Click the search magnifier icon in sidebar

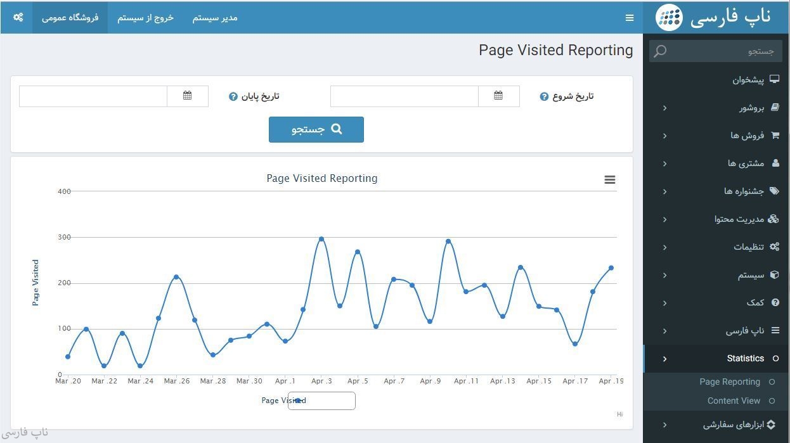pos(660,51)
